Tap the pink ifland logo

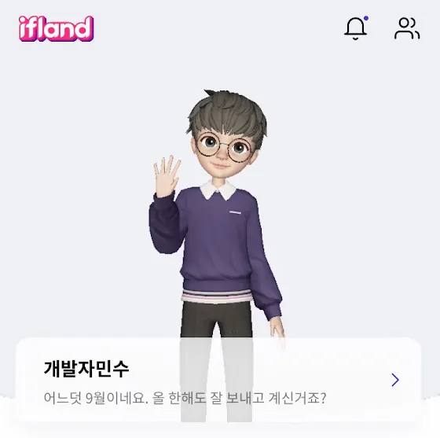[x=56, y=28]
